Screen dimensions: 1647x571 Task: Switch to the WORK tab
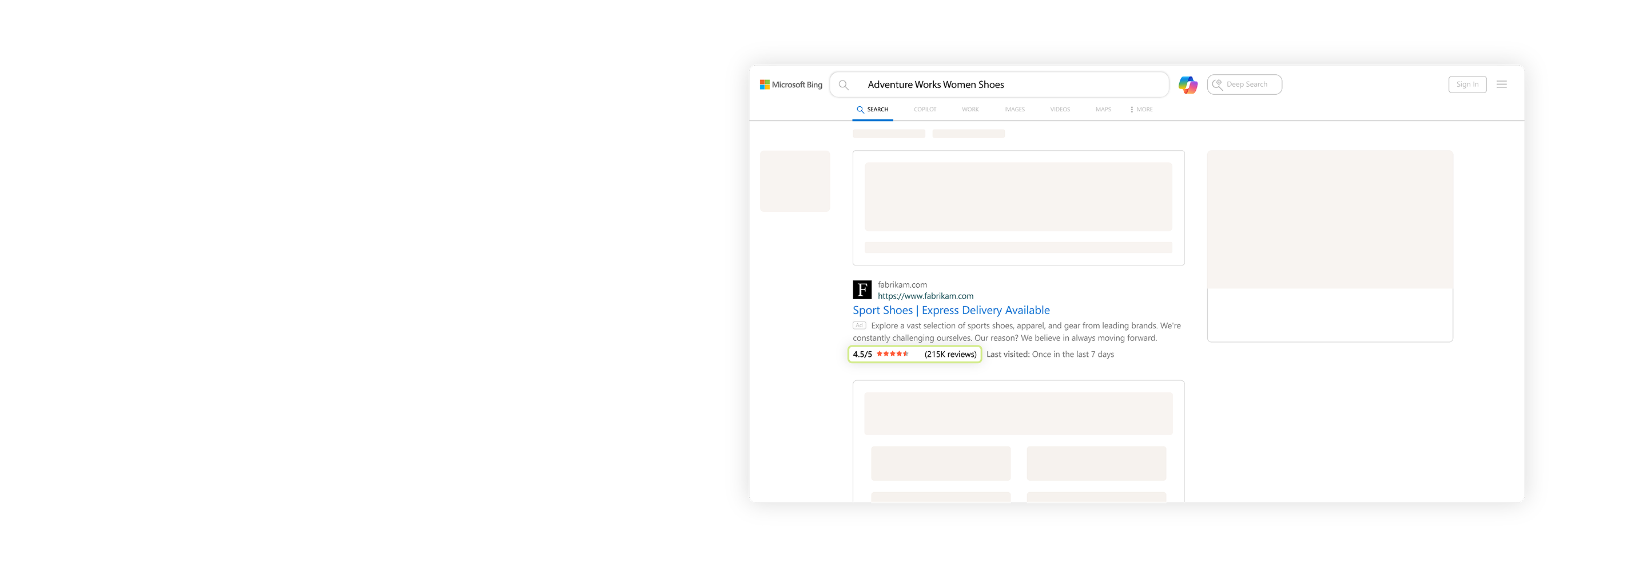970,110
